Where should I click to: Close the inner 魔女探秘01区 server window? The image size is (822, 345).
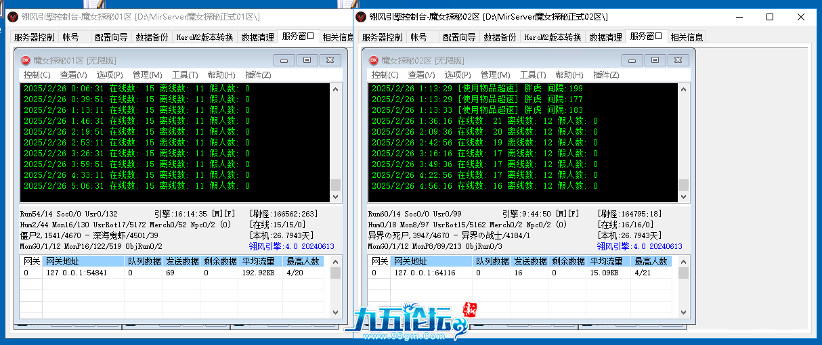(x=330, y=60)
